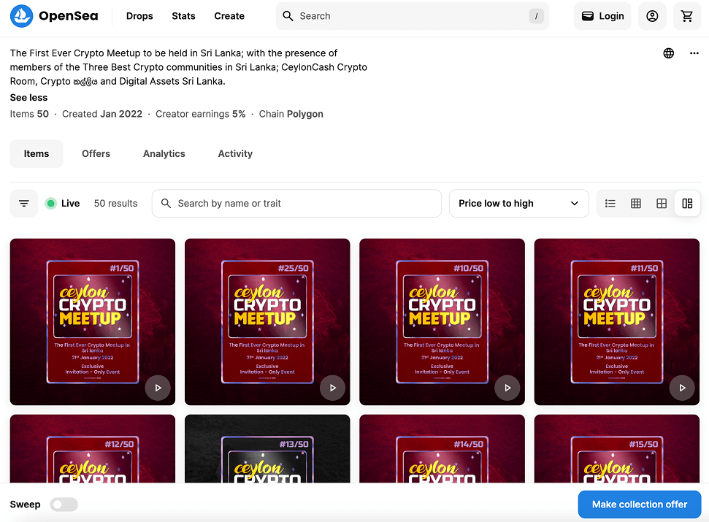The height and width of the screenshot is (522, 709).
Task: Open the black #13/50 item card
Action: click(267, 448)
